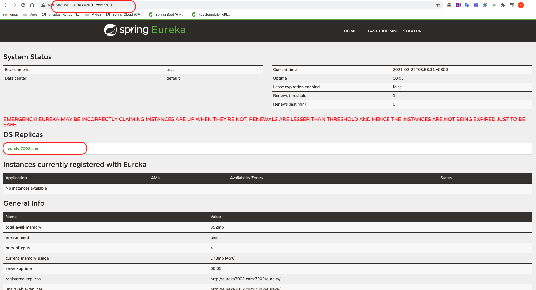Image resolution: width=536 pixels, height=290 pixels.
Task: Expand the Mine bookmarks folder
Action: [30, 15]
